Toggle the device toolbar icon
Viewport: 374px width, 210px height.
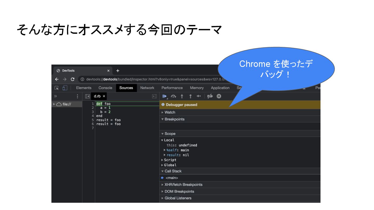coord(65,88)
